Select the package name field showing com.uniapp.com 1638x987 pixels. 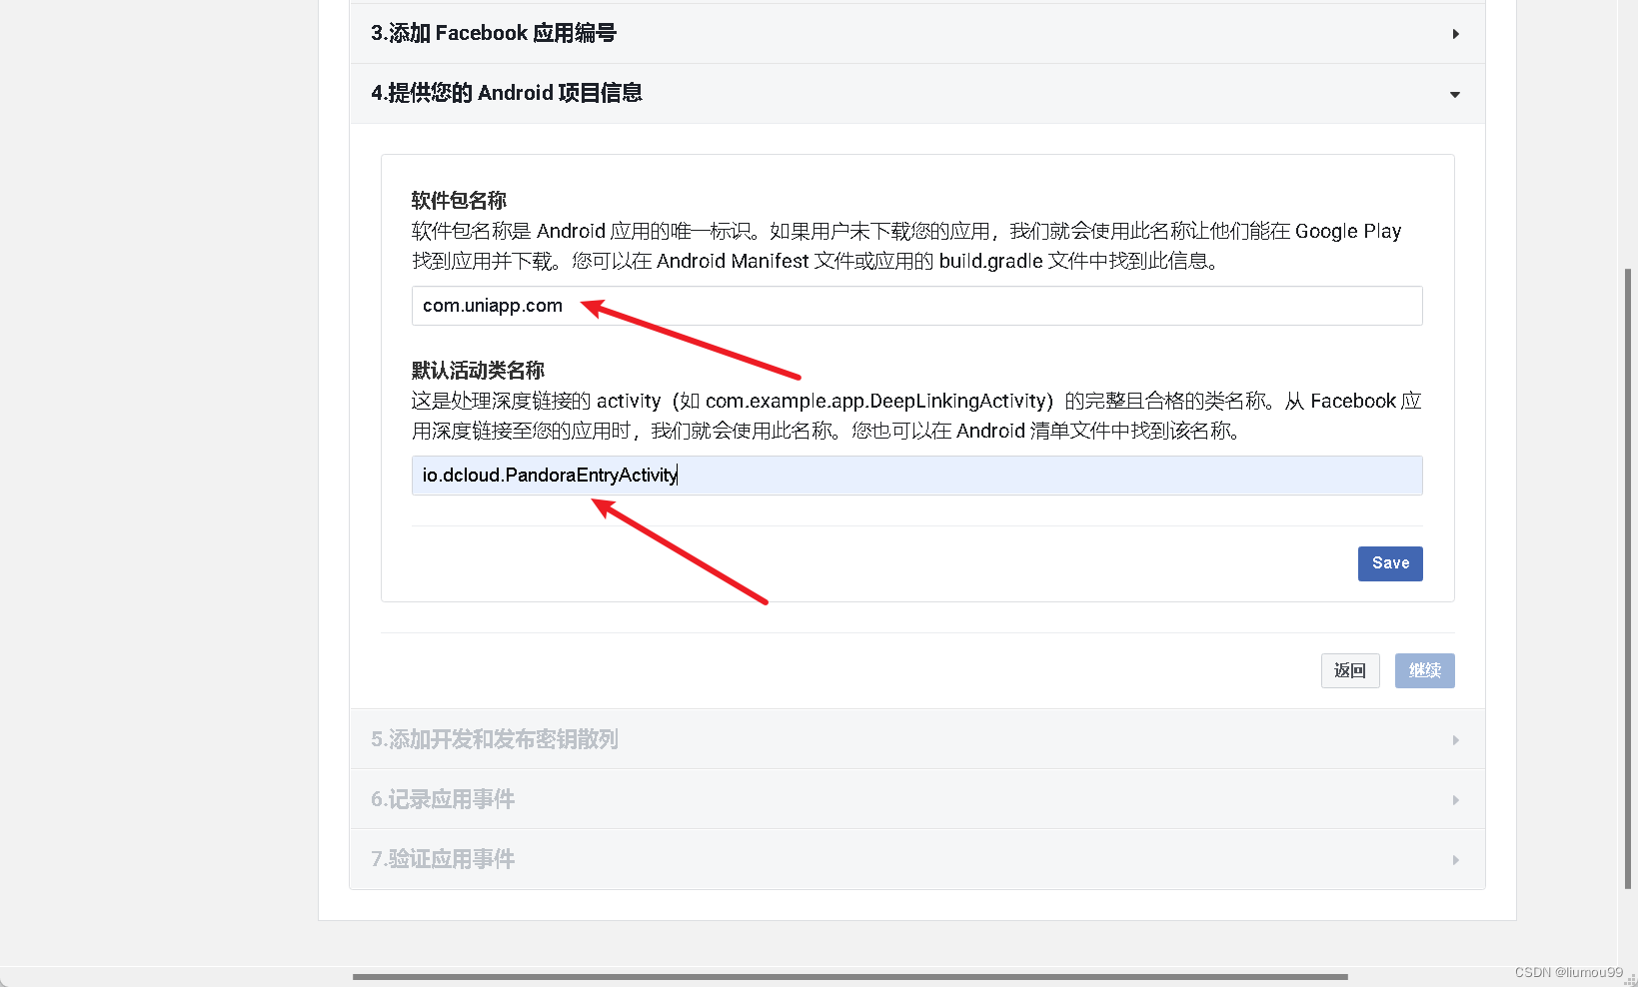pyautogui.click(x=915, y=306)
